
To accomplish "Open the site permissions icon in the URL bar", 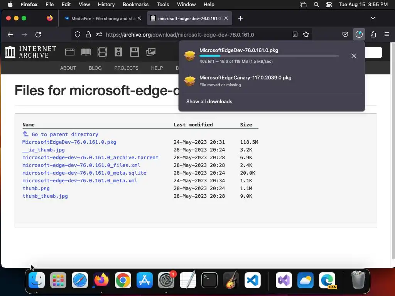I will (99, 34).
